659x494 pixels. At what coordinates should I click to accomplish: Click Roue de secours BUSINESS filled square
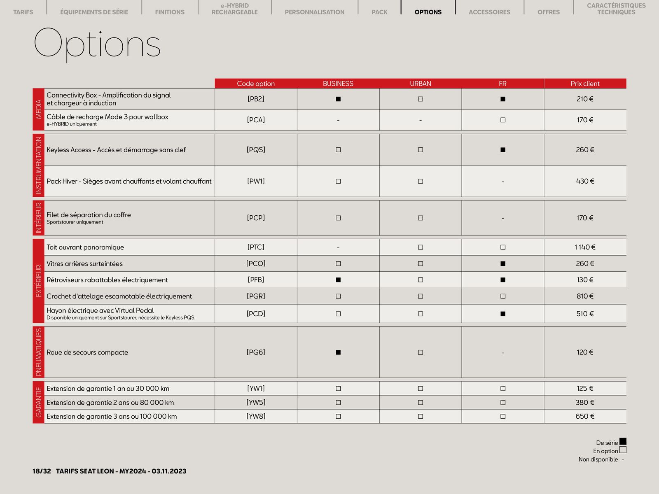point(338,352)
